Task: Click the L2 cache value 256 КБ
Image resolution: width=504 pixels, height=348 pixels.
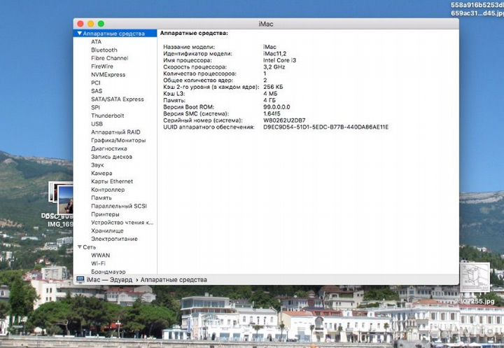Action: click(273, 87)
